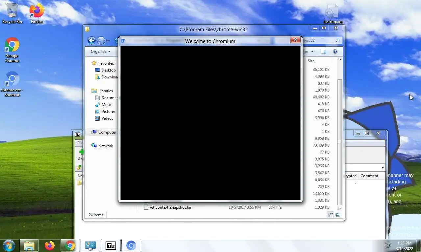The image size is (421, 252).
Task: Click the 1,329 KB size cell
Action: 322,207
